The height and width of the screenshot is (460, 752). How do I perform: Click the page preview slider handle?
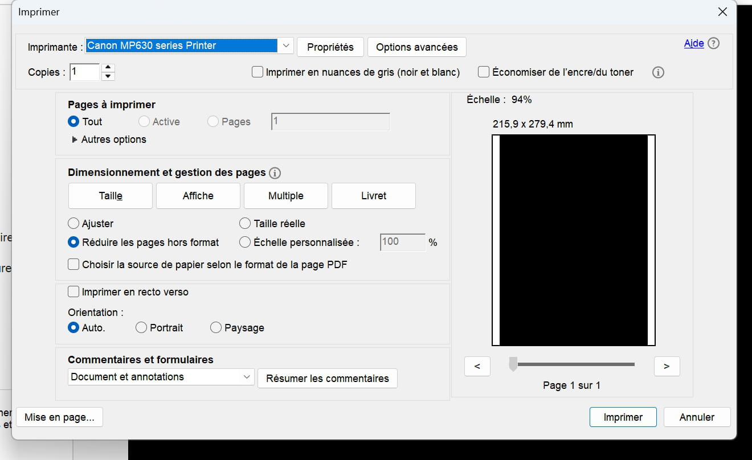tap(513, 364)
